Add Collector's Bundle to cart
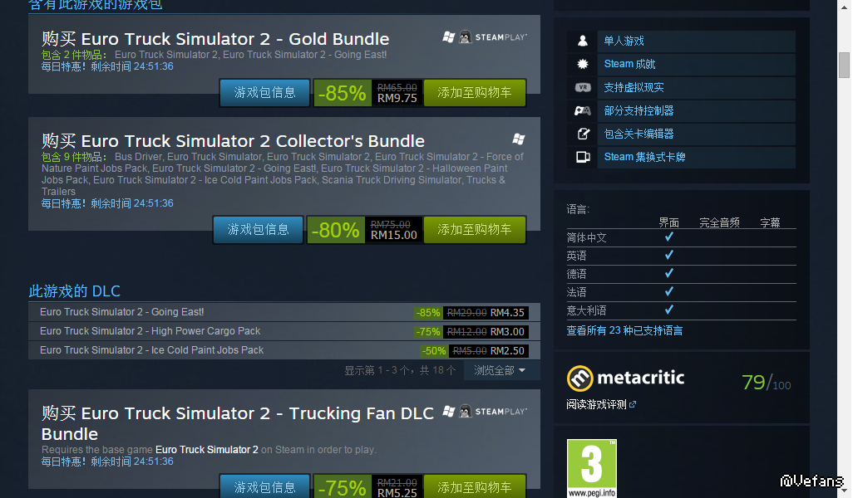The height and width of the screenshot is (498, 853). [475, 230]
